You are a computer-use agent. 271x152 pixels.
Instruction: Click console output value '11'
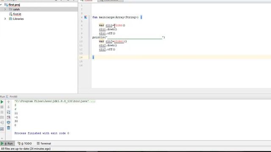(16, 113)
